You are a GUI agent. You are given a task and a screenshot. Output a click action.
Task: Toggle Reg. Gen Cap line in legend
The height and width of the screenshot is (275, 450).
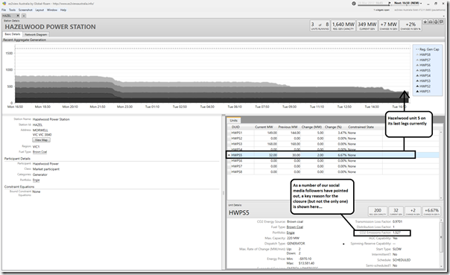point(428,49)
